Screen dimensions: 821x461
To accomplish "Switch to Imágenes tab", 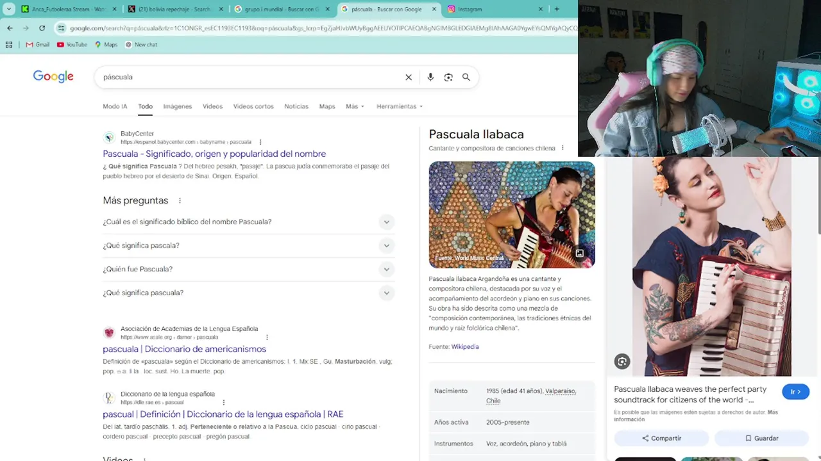I will [x=178, y=106].
